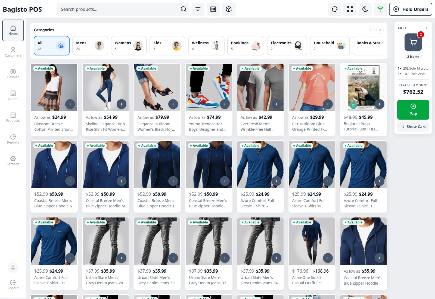Select the Electronics category
435x299 pixels.
pos(287,46)
